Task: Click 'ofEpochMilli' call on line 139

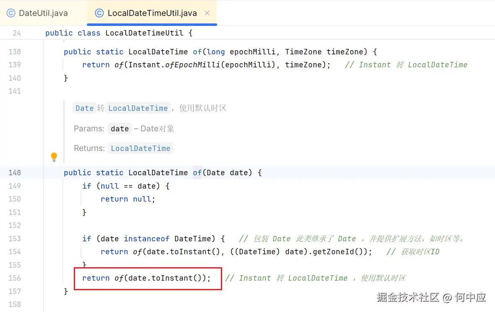Action: point(192,65)
